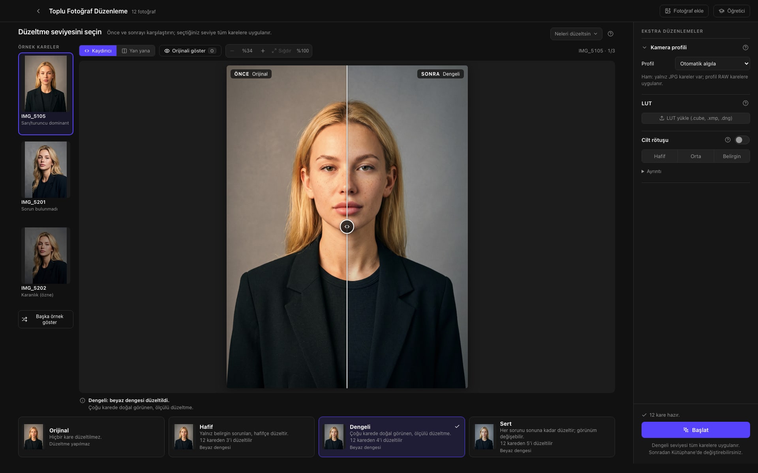The height and width of the screenshot is (473, 758).
Task: Select Orta retouch strength
Action: pos(696,156)
